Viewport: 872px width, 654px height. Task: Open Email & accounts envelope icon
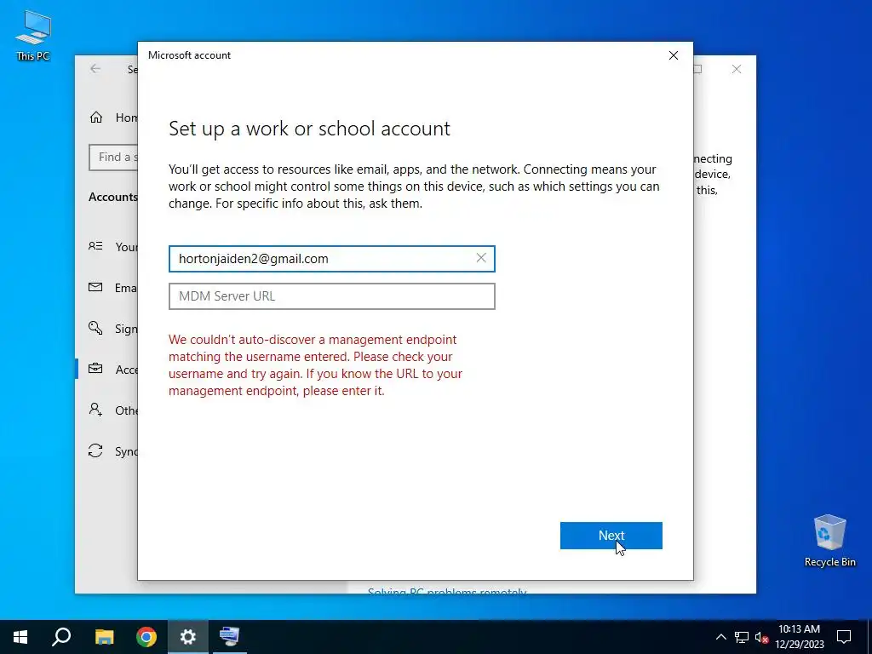pos(95,287)
